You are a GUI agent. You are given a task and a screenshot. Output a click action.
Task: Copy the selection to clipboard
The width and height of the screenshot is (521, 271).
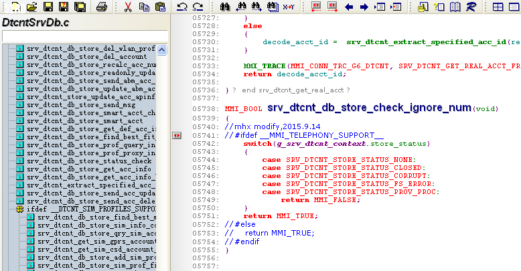tap(144, 6)
